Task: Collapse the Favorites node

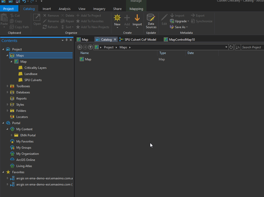Action: (3, 172)
